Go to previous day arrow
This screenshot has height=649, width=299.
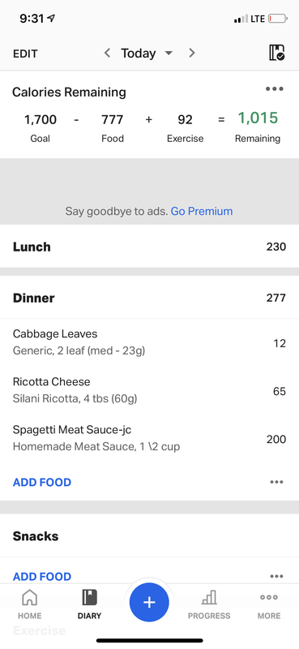click(x=107, y=53)
